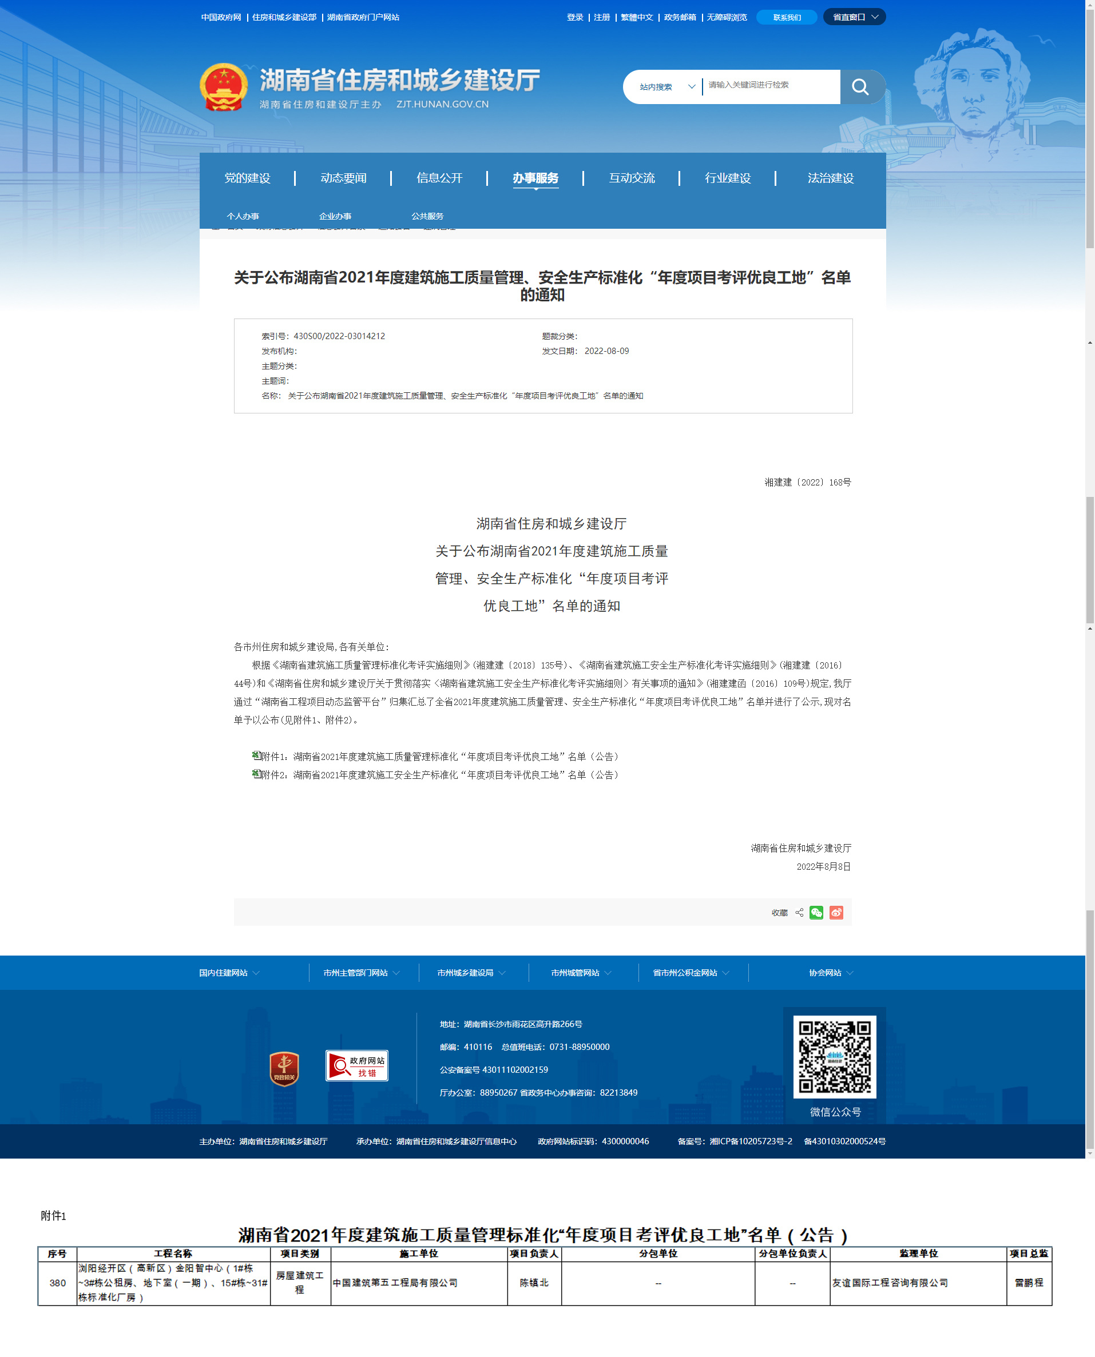Open the 信息公开 navigation tab
Viewport: 1095px width, 1357px height.
click(x=439, y=178)
